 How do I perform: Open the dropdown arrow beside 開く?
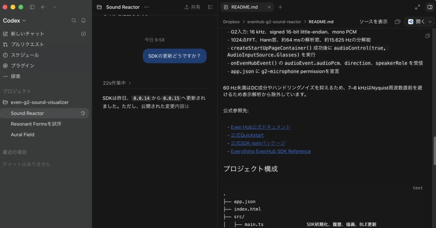coord(430,21)
